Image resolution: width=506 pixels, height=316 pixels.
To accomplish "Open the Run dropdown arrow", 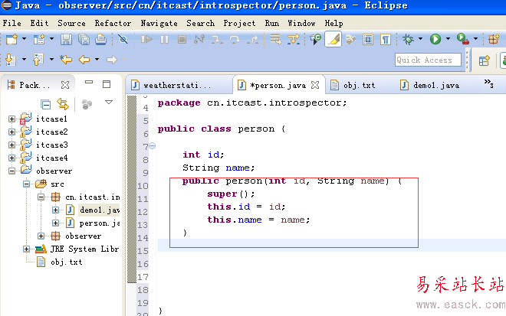I will click(448, 39).
